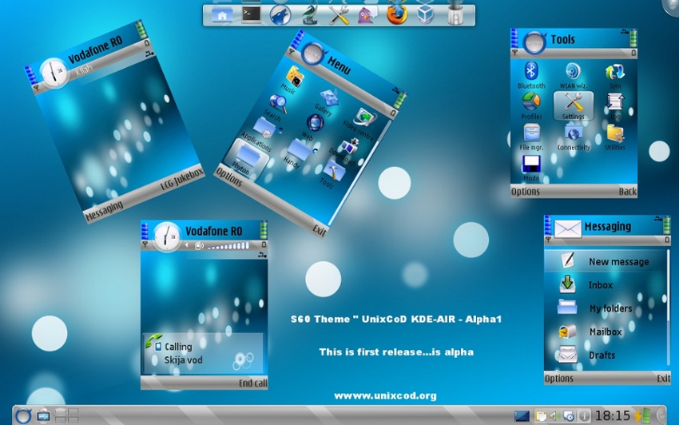Open the blue wolf Amarok dock icon
This screenshot has height=425, width=679.
click(280, 15)
